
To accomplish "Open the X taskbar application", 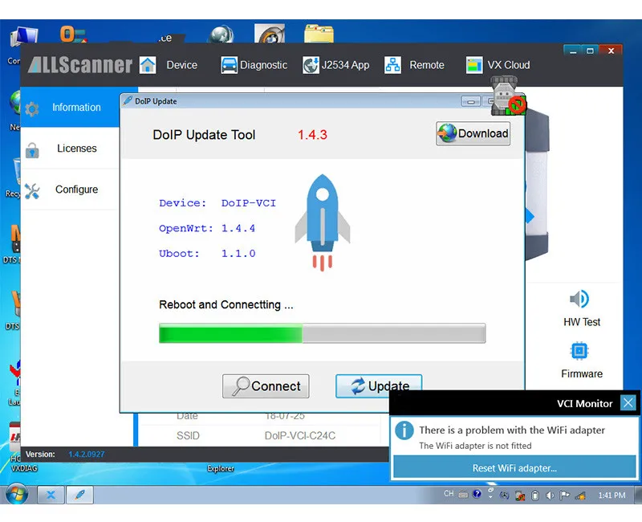I will [x=51, y=495].
